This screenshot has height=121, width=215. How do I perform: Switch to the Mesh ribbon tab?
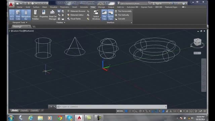click(45, 7)
